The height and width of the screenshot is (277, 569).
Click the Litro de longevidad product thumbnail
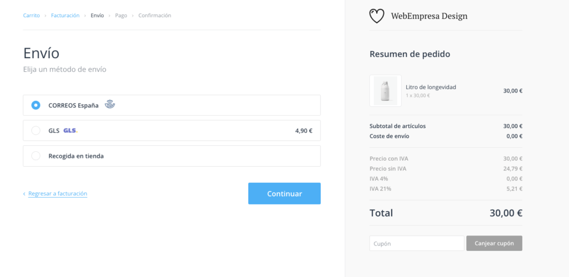386,91
